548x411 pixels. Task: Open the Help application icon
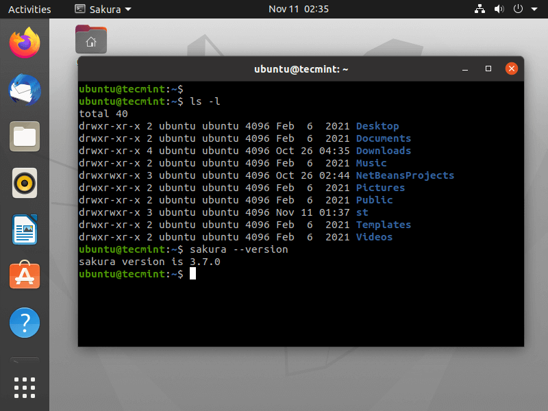(x=25, y=323)
